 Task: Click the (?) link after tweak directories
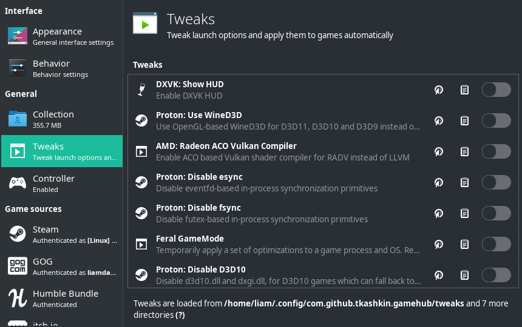180,315
